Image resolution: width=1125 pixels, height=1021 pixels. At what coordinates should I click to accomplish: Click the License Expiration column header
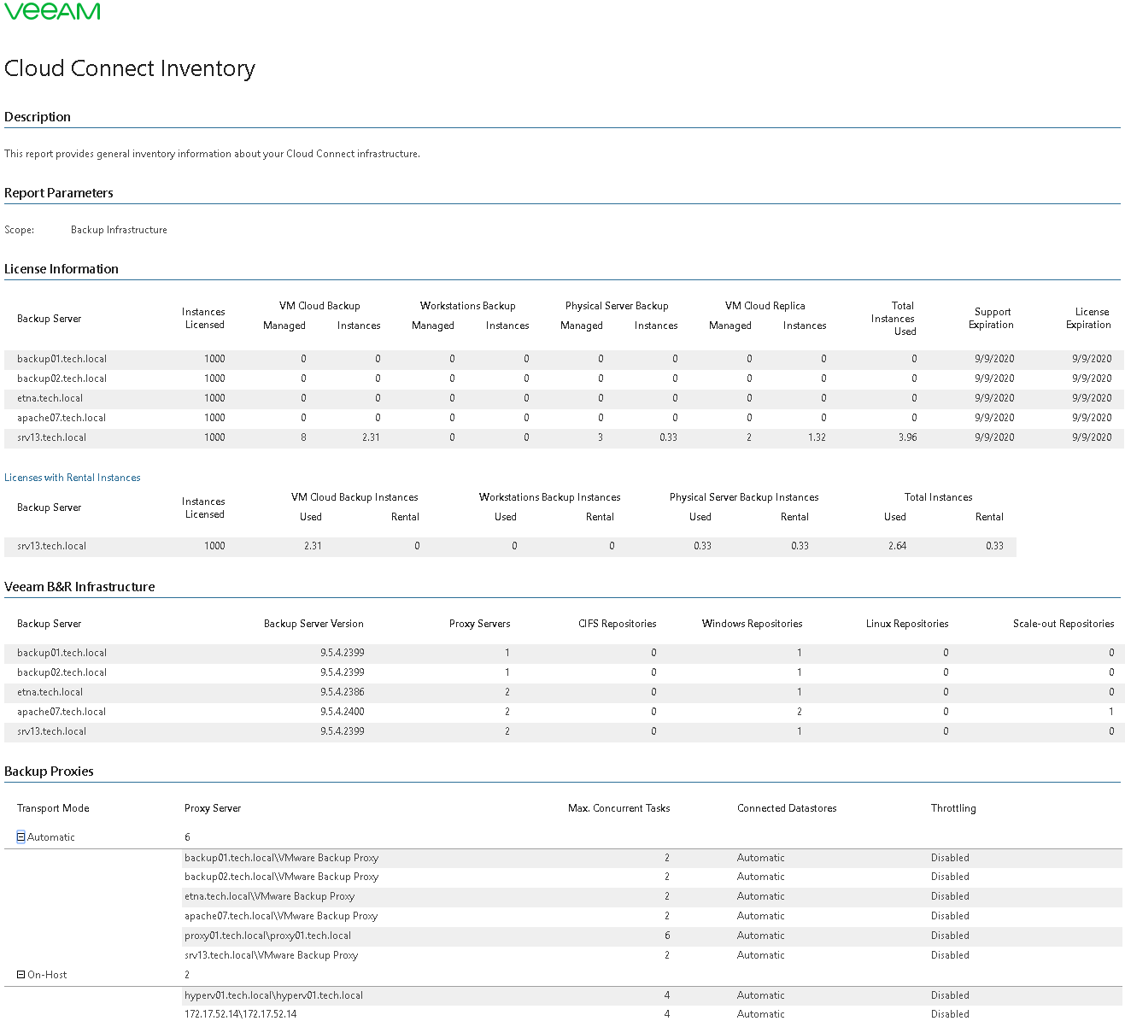point(1089,319)
